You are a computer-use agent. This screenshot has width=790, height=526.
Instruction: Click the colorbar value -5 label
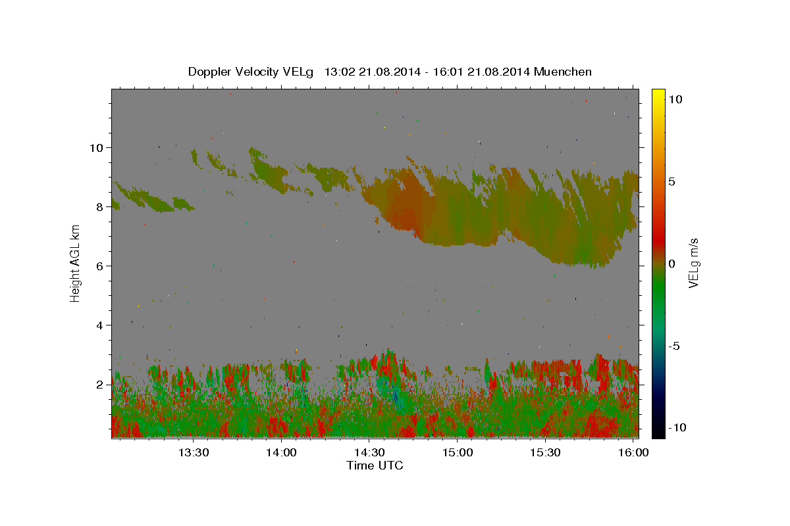click(x=673, y=346)
